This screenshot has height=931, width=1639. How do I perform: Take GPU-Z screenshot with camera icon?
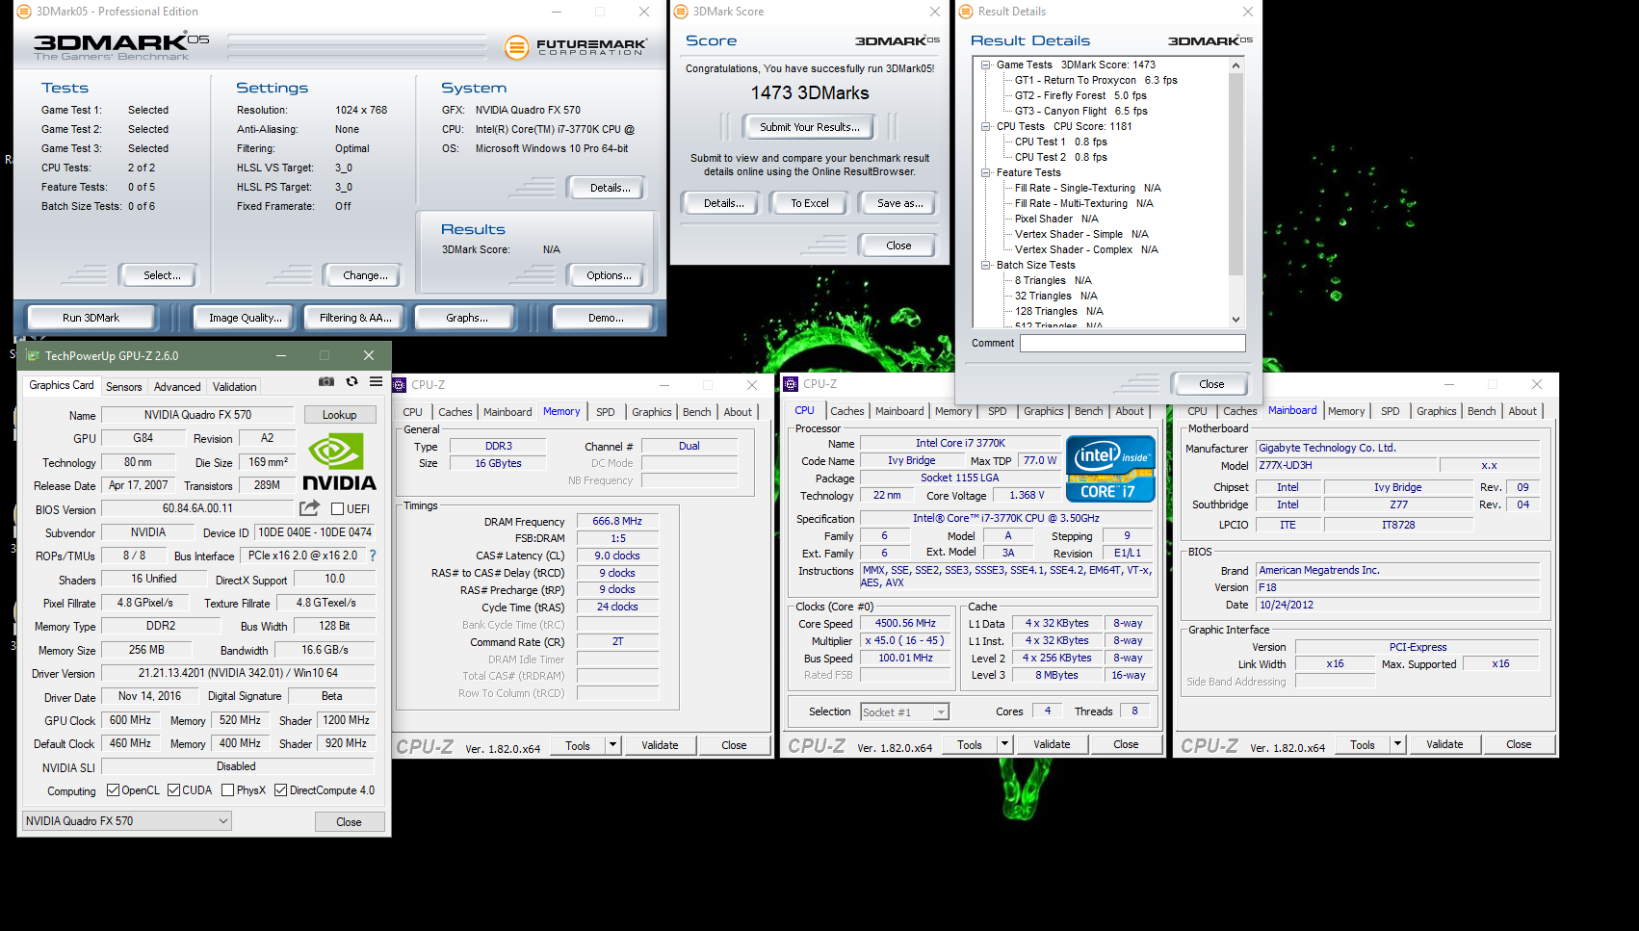326,382
